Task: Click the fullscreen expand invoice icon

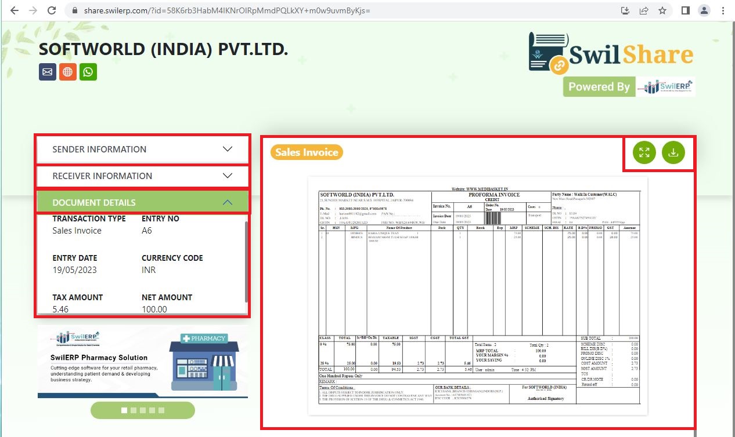Action: coord(644,153)
